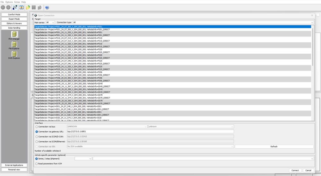Switch to Expert Mode panel

(14, 19)
